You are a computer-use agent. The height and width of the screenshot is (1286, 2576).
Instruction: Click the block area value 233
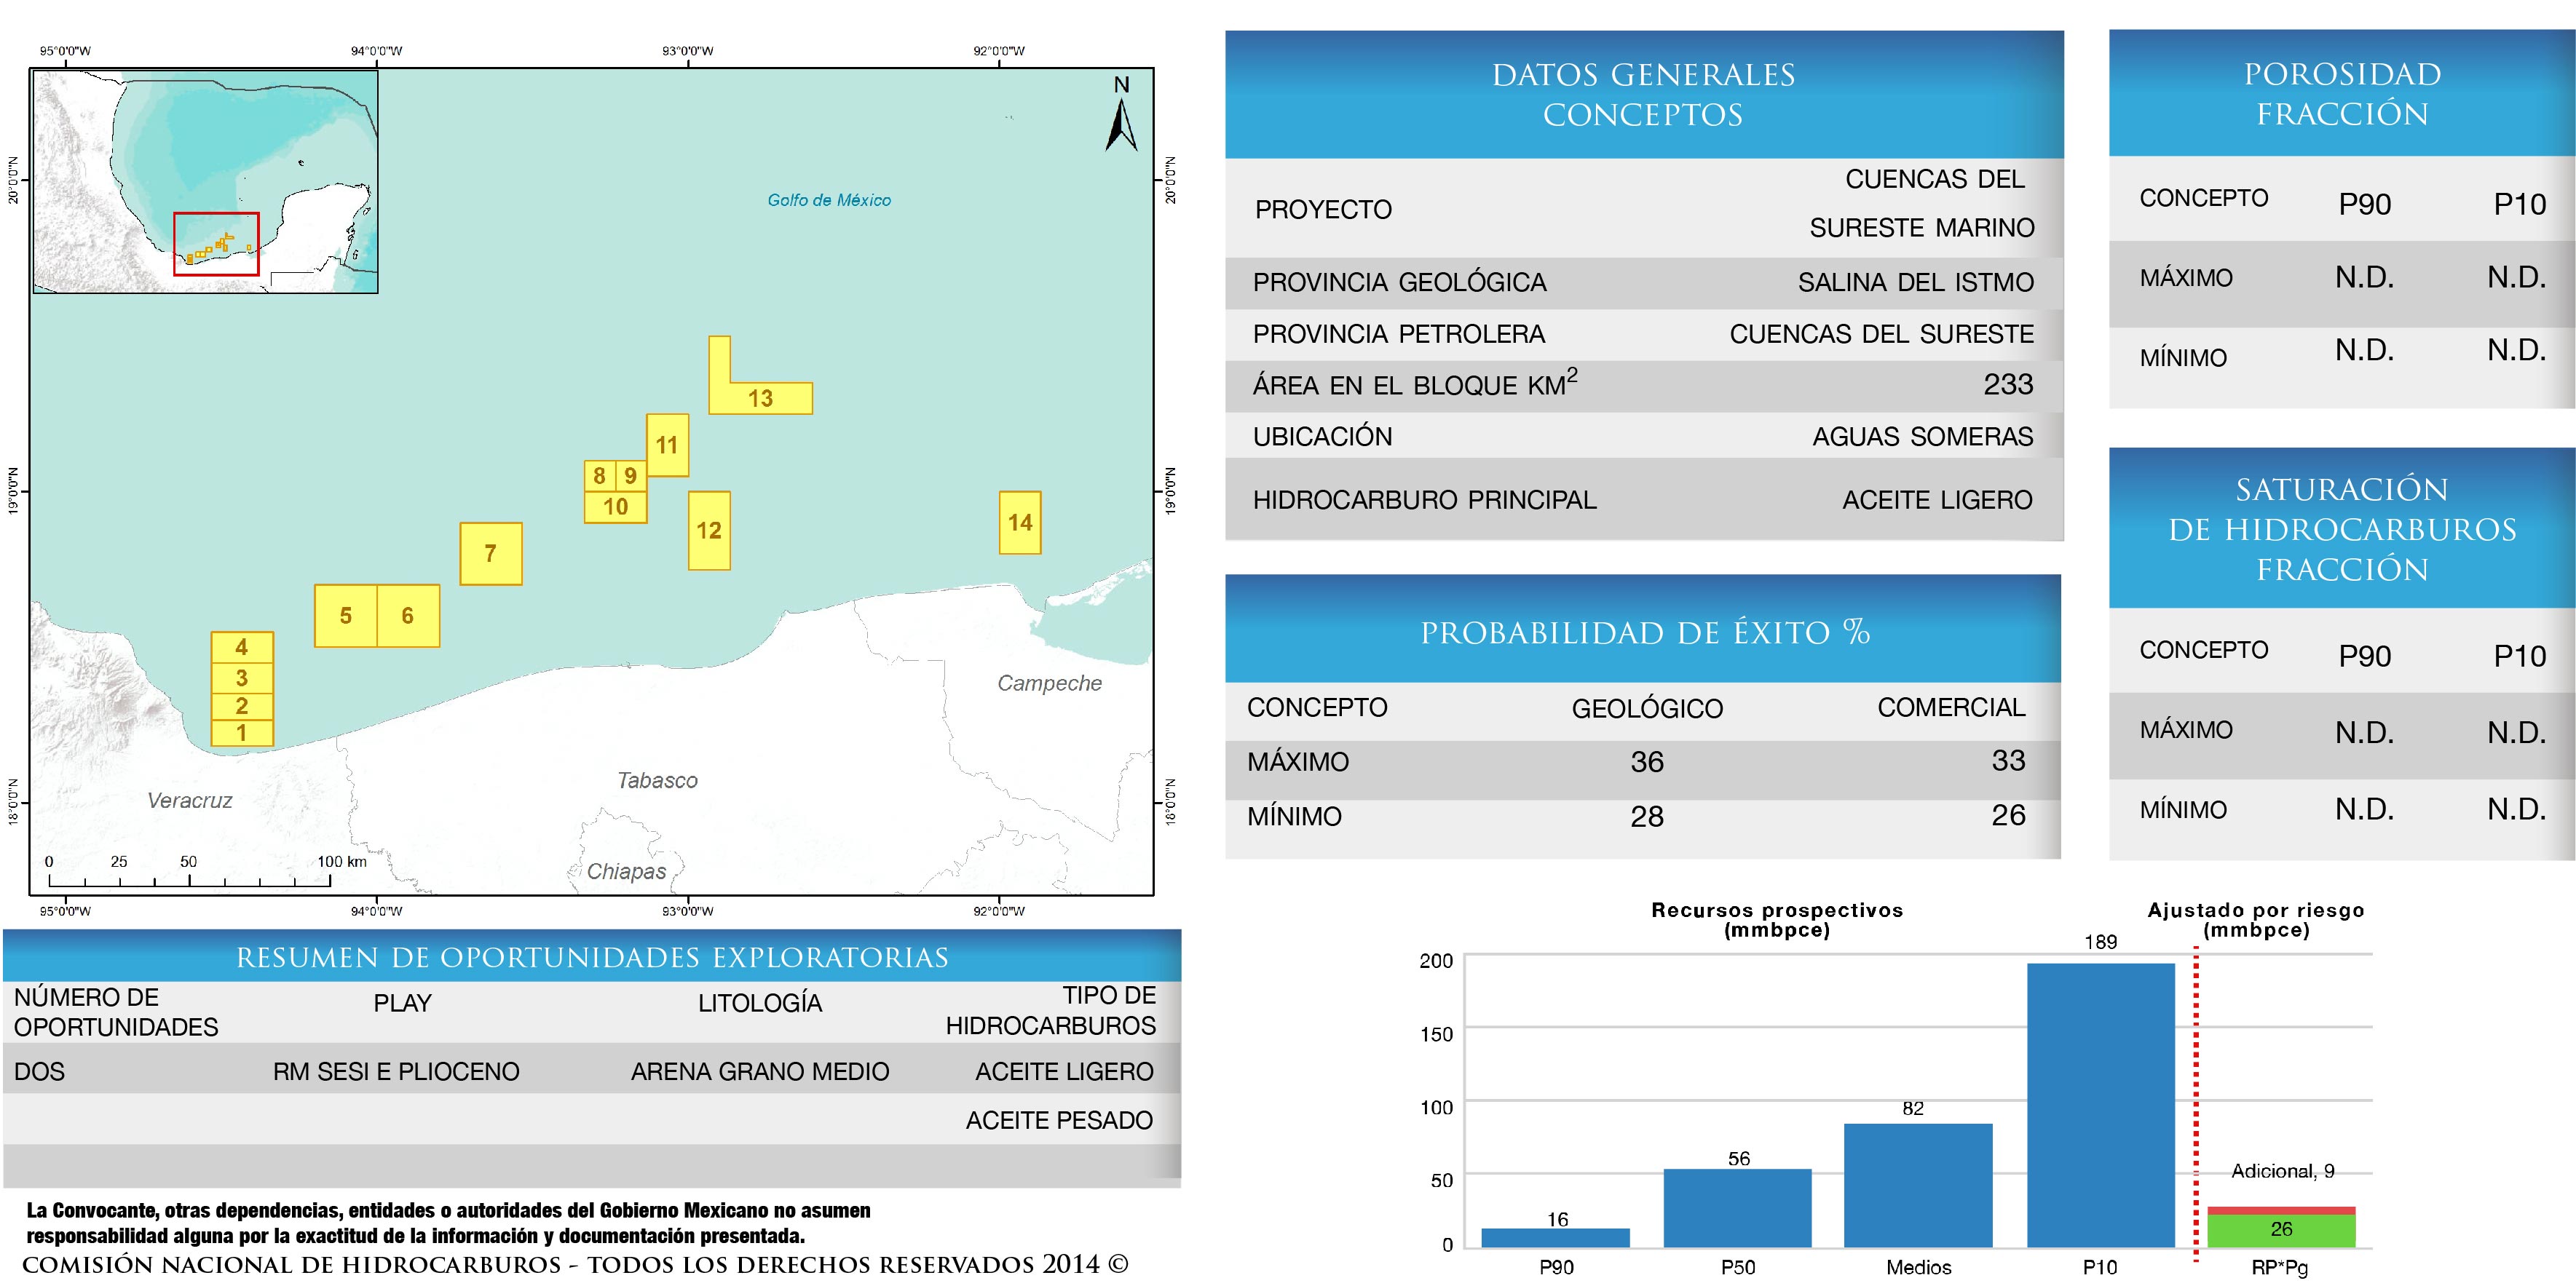pos(2008,385)
